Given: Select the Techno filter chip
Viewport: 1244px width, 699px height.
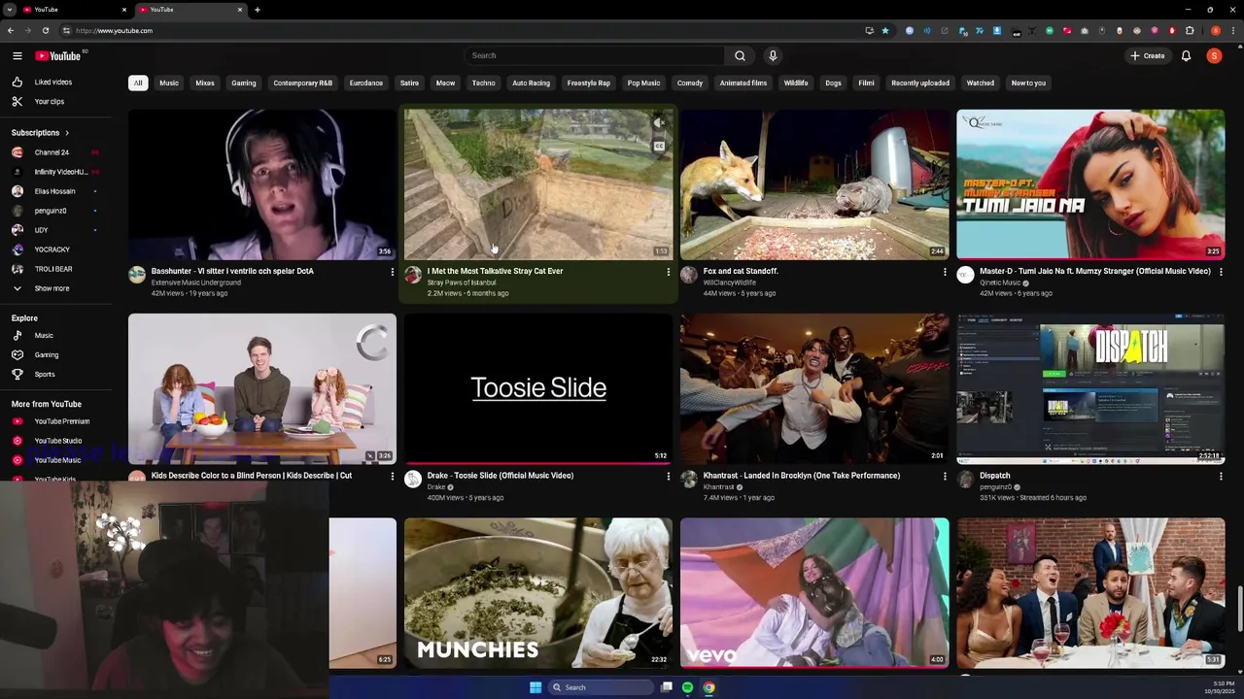Looking at the screenshot, I should 483,83.
